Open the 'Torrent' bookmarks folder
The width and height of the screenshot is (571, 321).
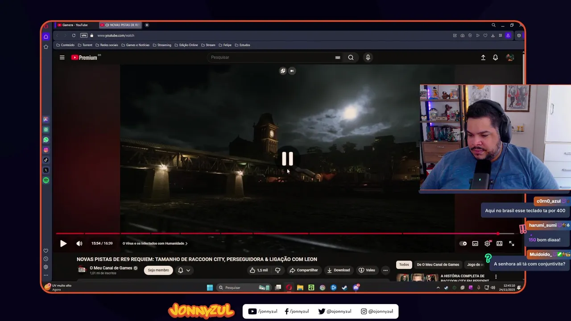85,45
